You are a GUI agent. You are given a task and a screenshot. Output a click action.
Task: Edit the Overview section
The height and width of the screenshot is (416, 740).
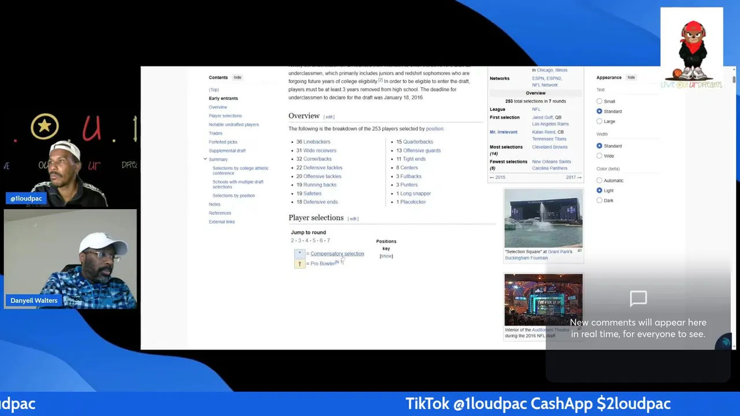[x=329, y=117]
